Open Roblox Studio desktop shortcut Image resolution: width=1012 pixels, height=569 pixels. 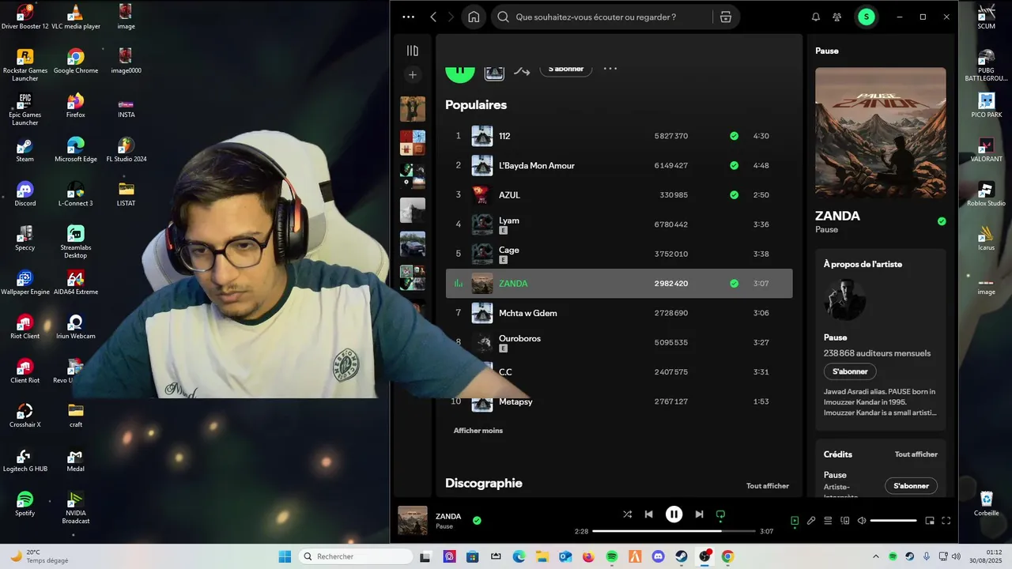(x=986, y=194)
